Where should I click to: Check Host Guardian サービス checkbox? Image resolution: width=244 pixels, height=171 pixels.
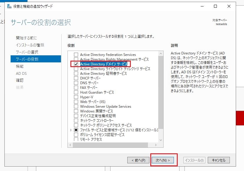tap(76, 92)
